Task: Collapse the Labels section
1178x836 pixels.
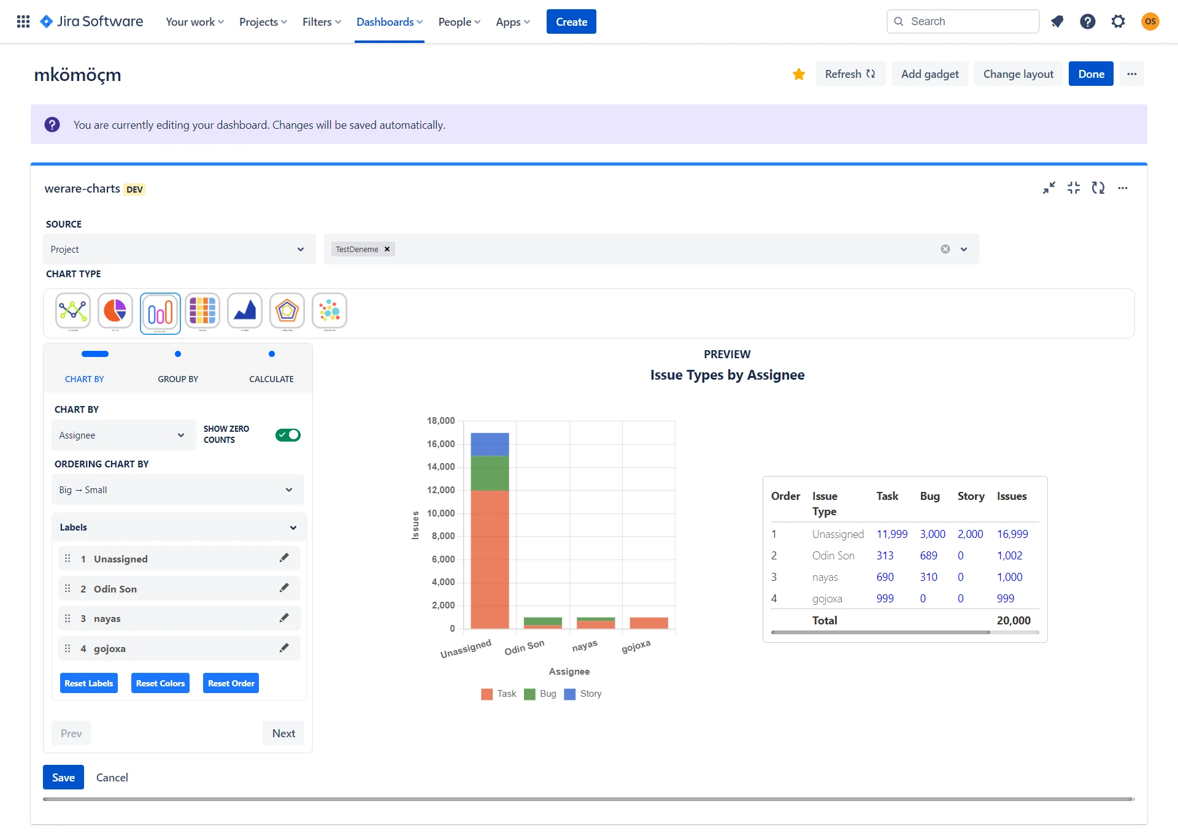Action: tap(179, 527)
